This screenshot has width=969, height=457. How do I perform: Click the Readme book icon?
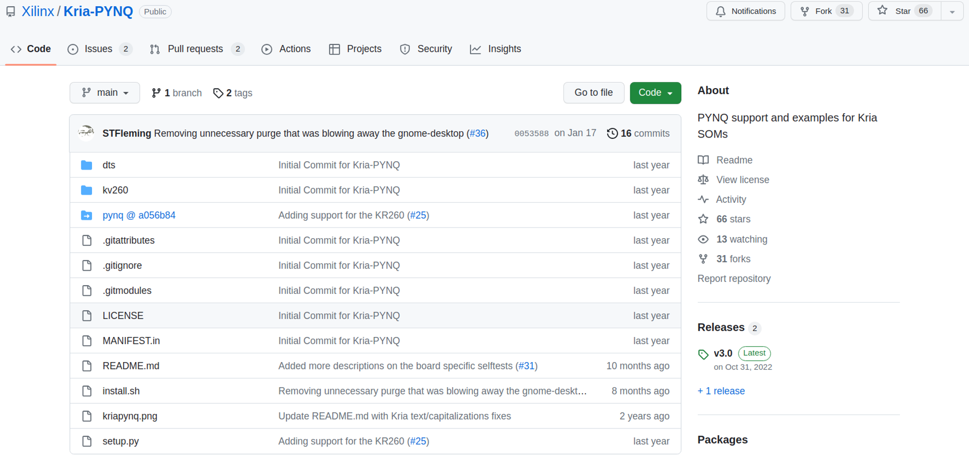pos(703,160)
